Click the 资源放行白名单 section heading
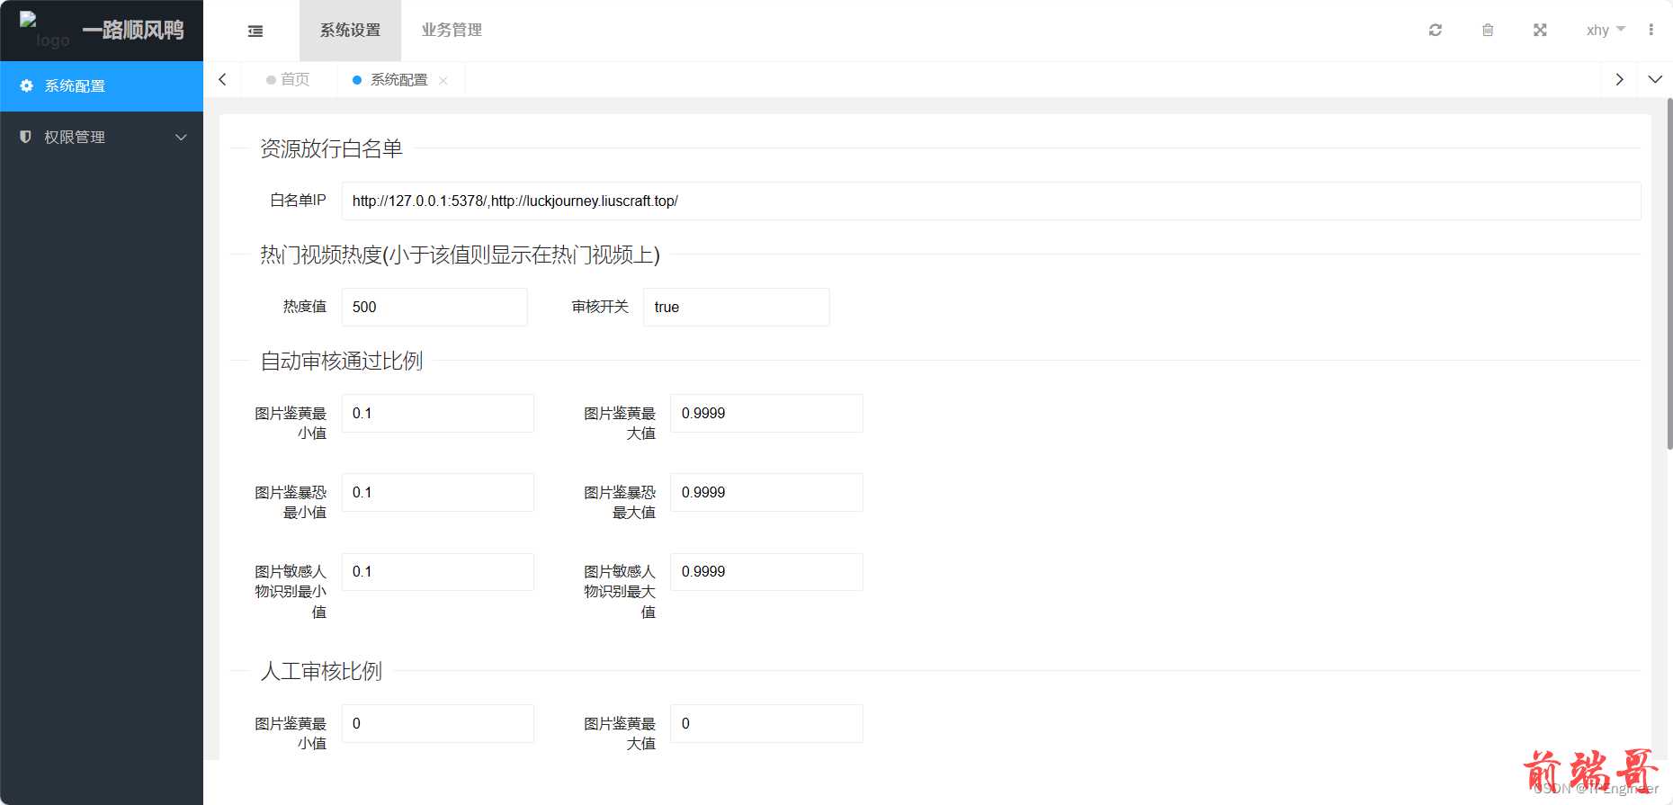This screenshot has width=1673, height=805. tap(331, 148)
